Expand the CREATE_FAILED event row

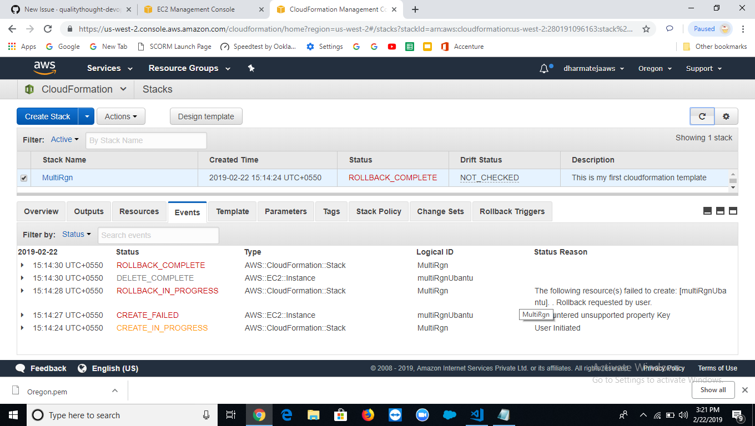22,315
